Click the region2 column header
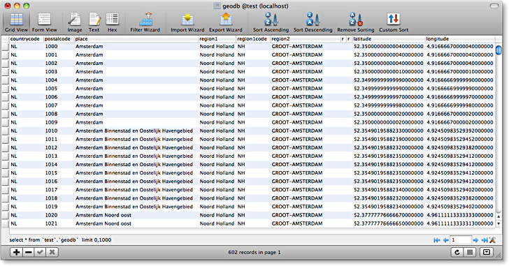Screen dimensions: 509x266 pos(305,39)
